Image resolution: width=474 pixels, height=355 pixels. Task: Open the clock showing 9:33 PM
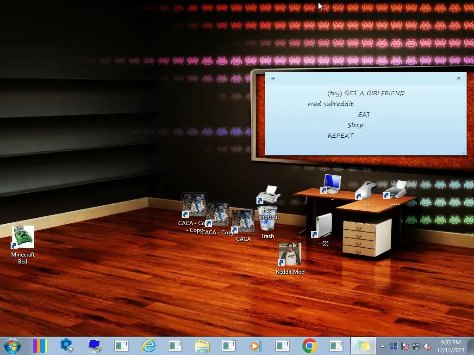(x=450, y=343)
